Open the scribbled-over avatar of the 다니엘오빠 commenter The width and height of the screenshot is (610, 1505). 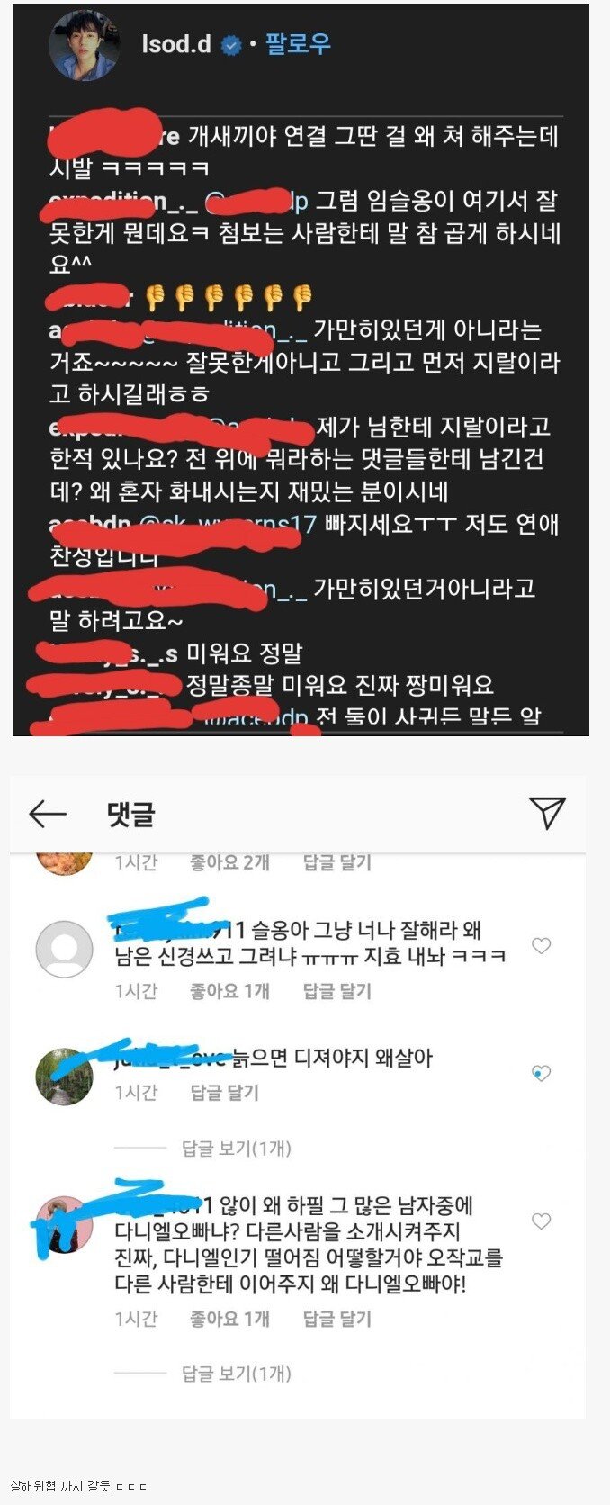64,1224
